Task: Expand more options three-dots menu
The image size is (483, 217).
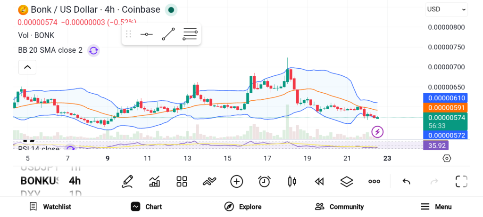Action: click(x=374, y=181)
